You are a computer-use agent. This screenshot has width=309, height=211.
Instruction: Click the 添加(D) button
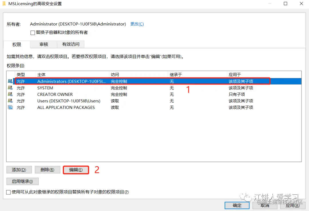19,170
